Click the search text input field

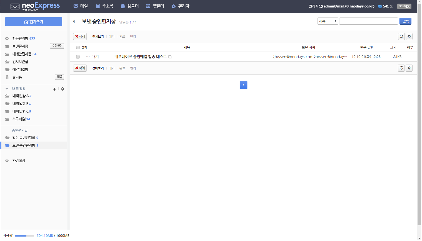pos(369,21)
